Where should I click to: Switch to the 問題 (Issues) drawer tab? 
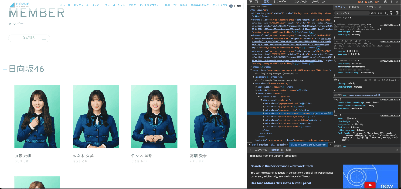288,150
